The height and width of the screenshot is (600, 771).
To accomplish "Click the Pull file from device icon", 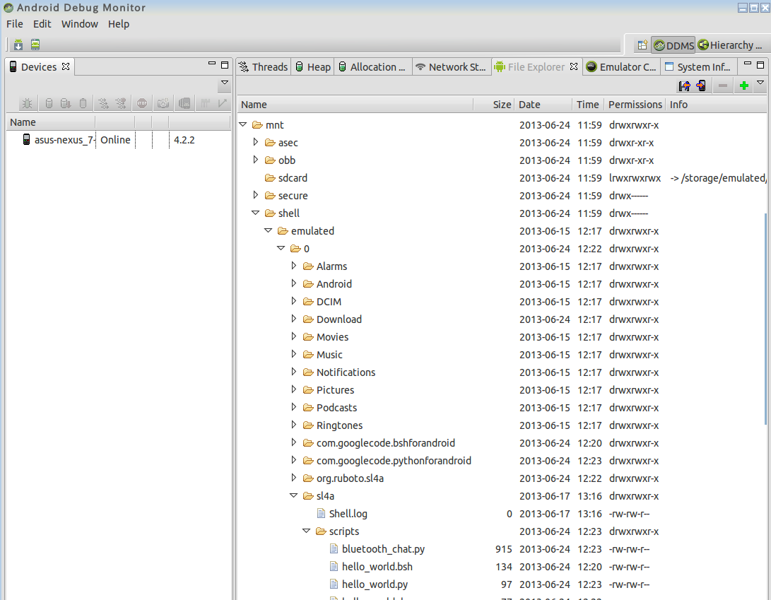I will (684, 86).
